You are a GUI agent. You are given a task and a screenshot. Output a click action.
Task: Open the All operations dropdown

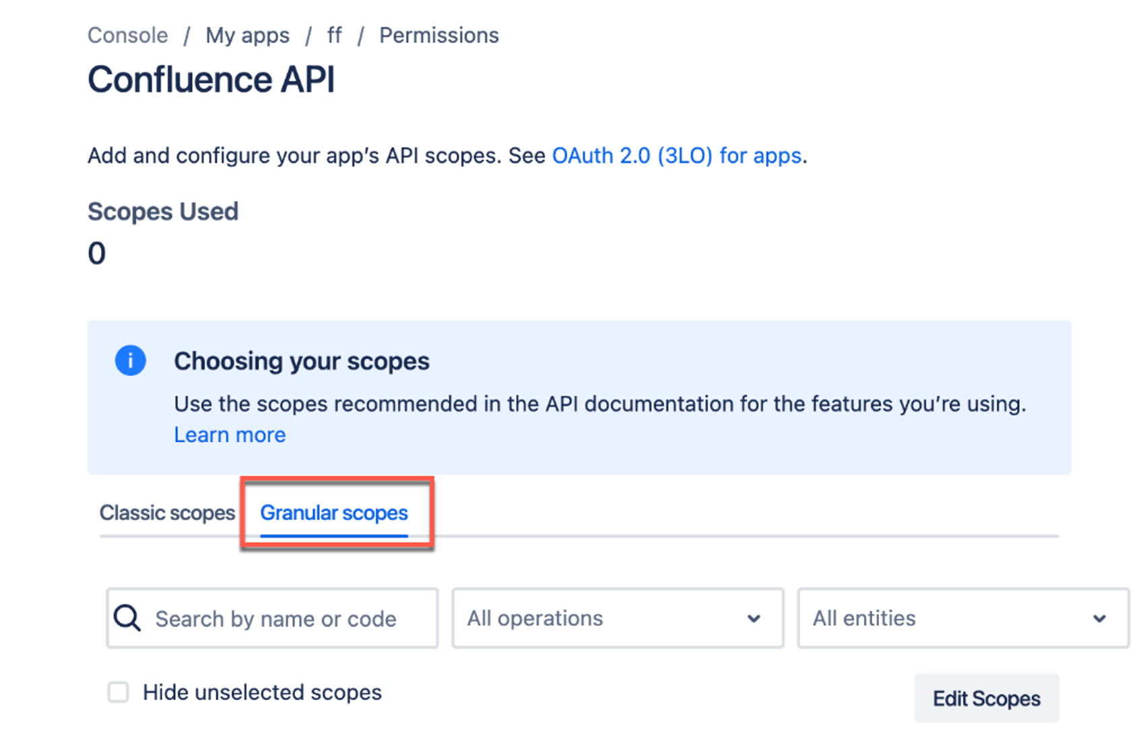point(617,618)
